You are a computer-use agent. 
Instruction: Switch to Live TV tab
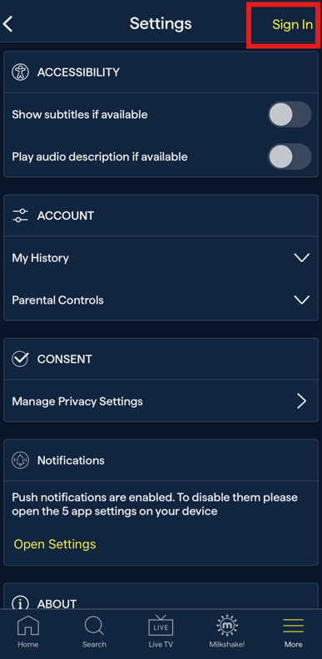tap(161, 632)
